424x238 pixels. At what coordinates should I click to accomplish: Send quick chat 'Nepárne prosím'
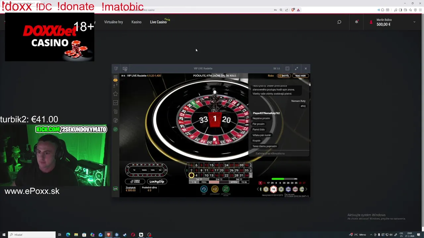click(x=261, y=118)
